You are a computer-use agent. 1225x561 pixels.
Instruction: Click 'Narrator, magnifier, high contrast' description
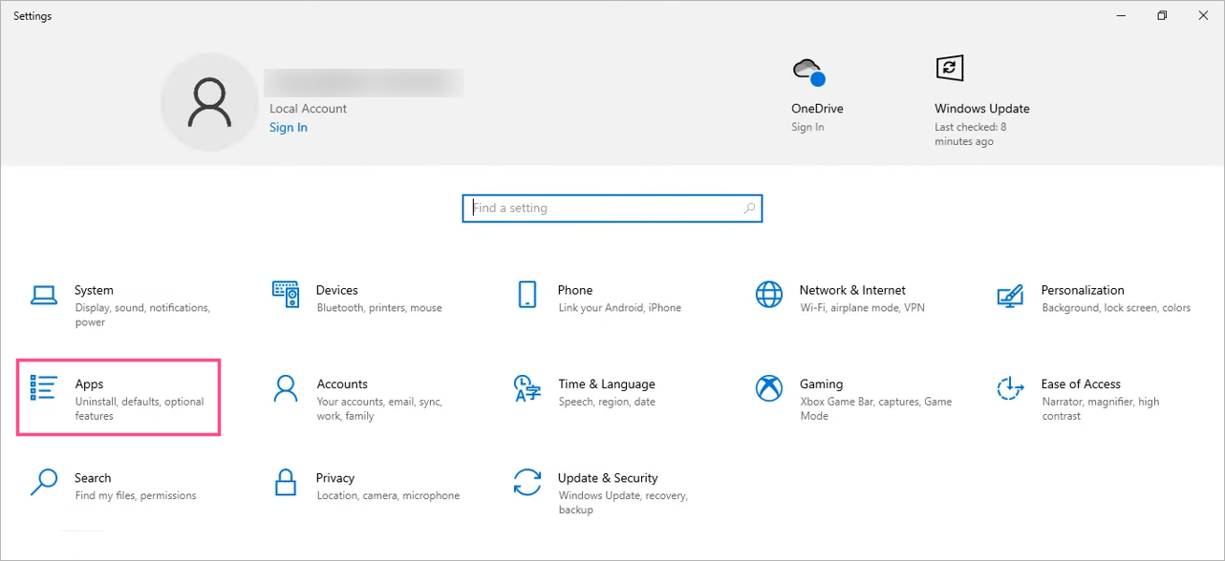(1100, 408)
